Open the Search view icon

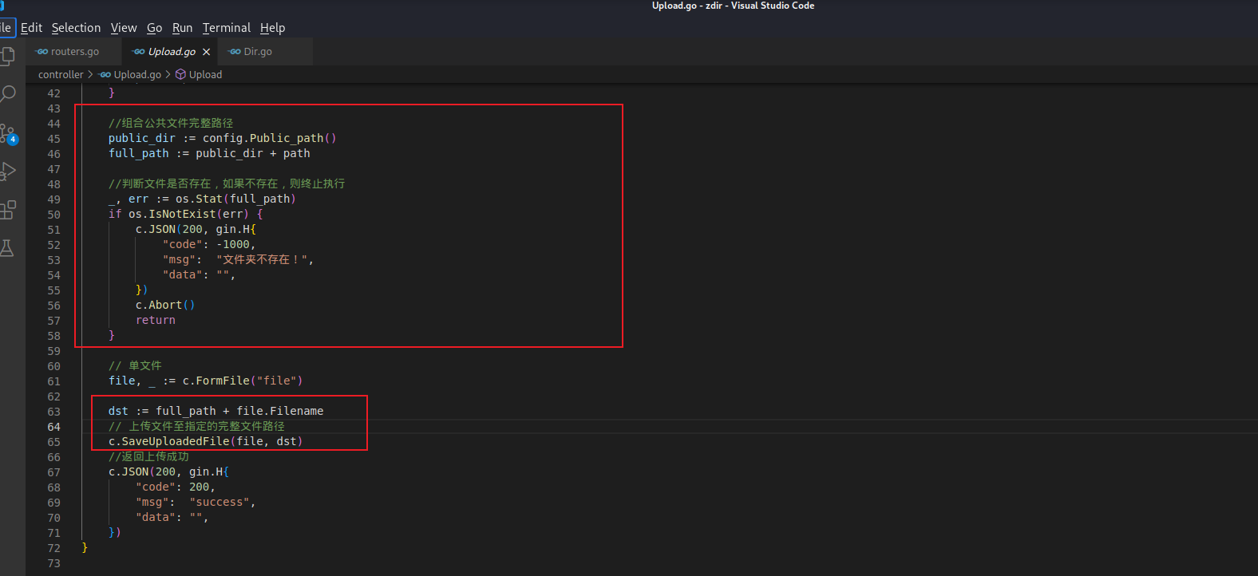coord(9,94)
